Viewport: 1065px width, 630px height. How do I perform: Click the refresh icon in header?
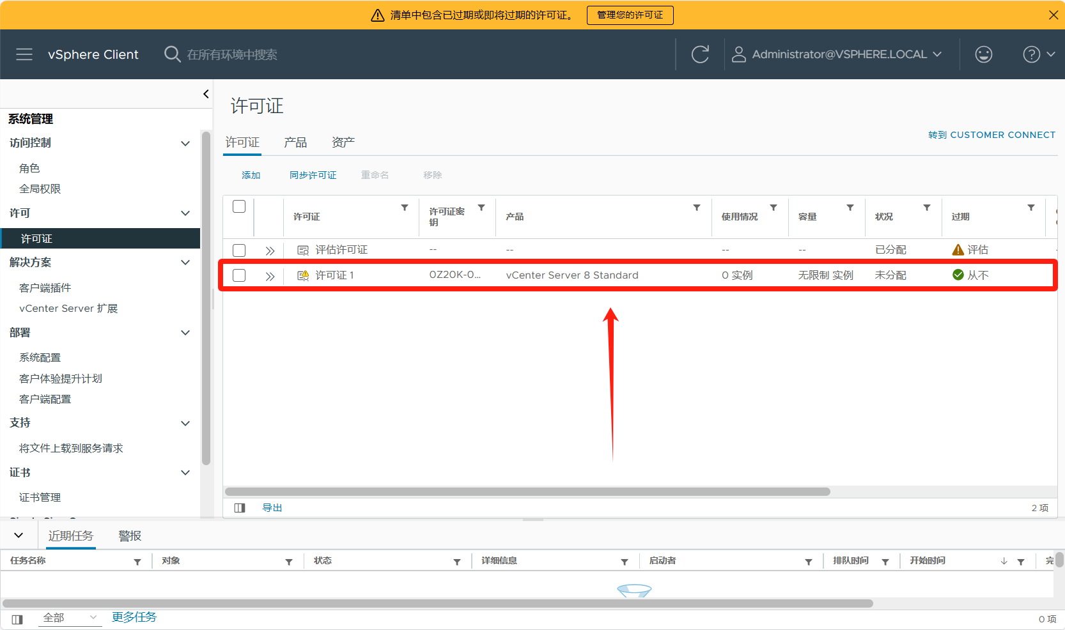click(700, 54)
